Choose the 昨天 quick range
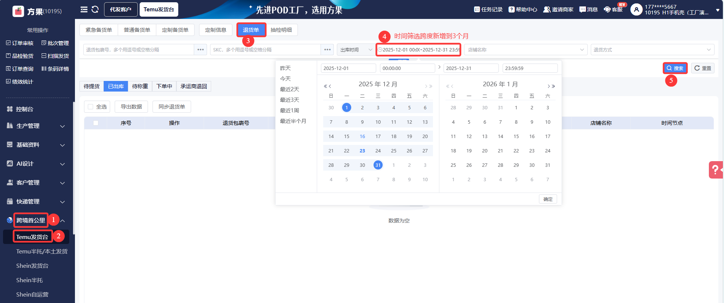This screenshot has height=303, width=724. [285, 68]
